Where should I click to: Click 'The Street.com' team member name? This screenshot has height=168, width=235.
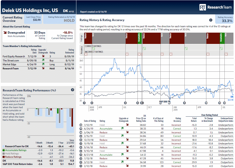(x=11, y=60)
